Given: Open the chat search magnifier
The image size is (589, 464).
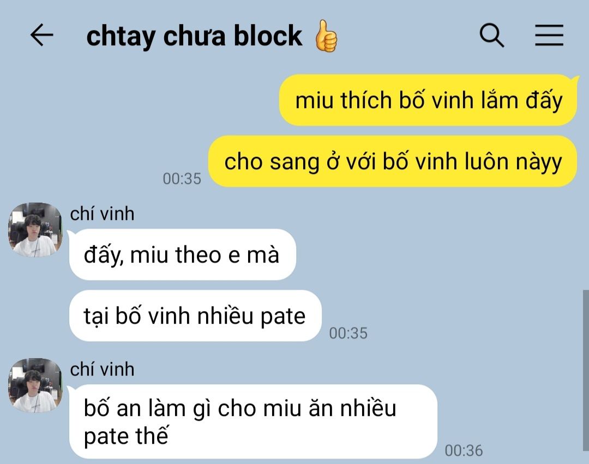Looking at the screenshot, I should point(492,35).
